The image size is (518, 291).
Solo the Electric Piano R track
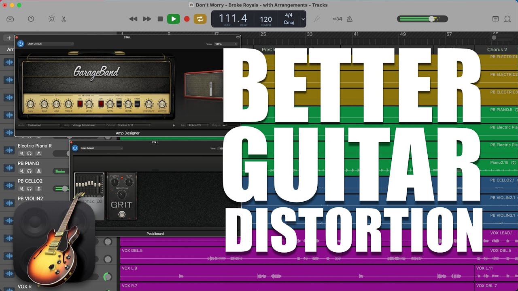tap(30, 154)
